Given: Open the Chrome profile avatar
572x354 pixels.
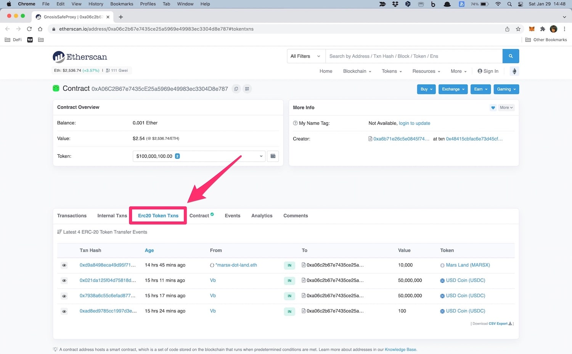Looking at the screenshot, I should 554,29.
